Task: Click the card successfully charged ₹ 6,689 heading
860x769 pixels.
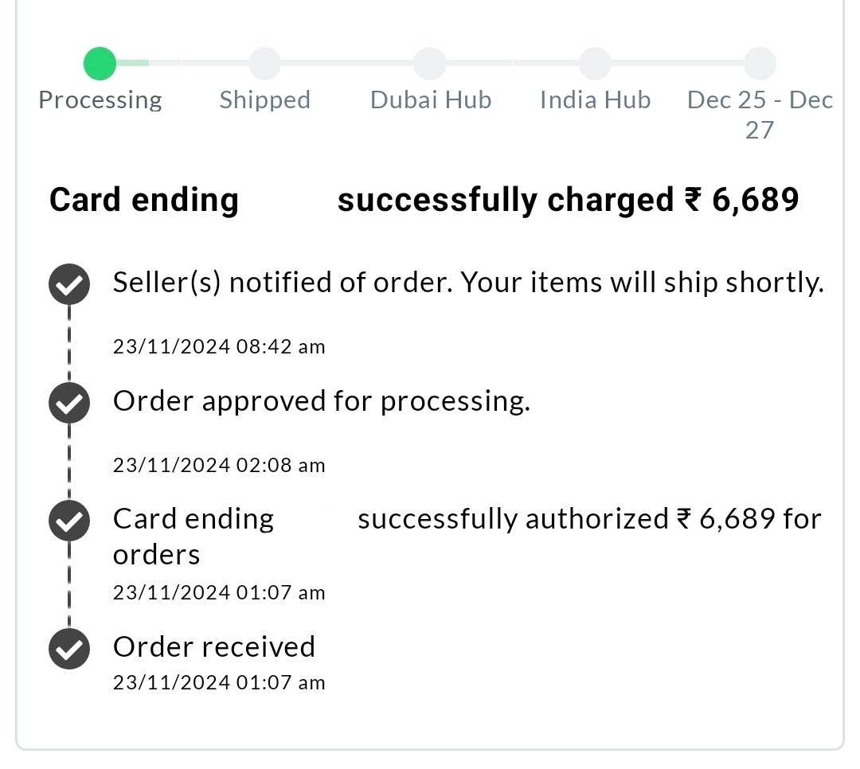Action: 424,200
